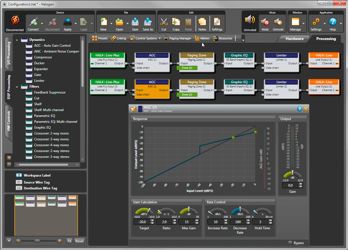Open the Help dropdown arrow

click(x=341, y=23)
